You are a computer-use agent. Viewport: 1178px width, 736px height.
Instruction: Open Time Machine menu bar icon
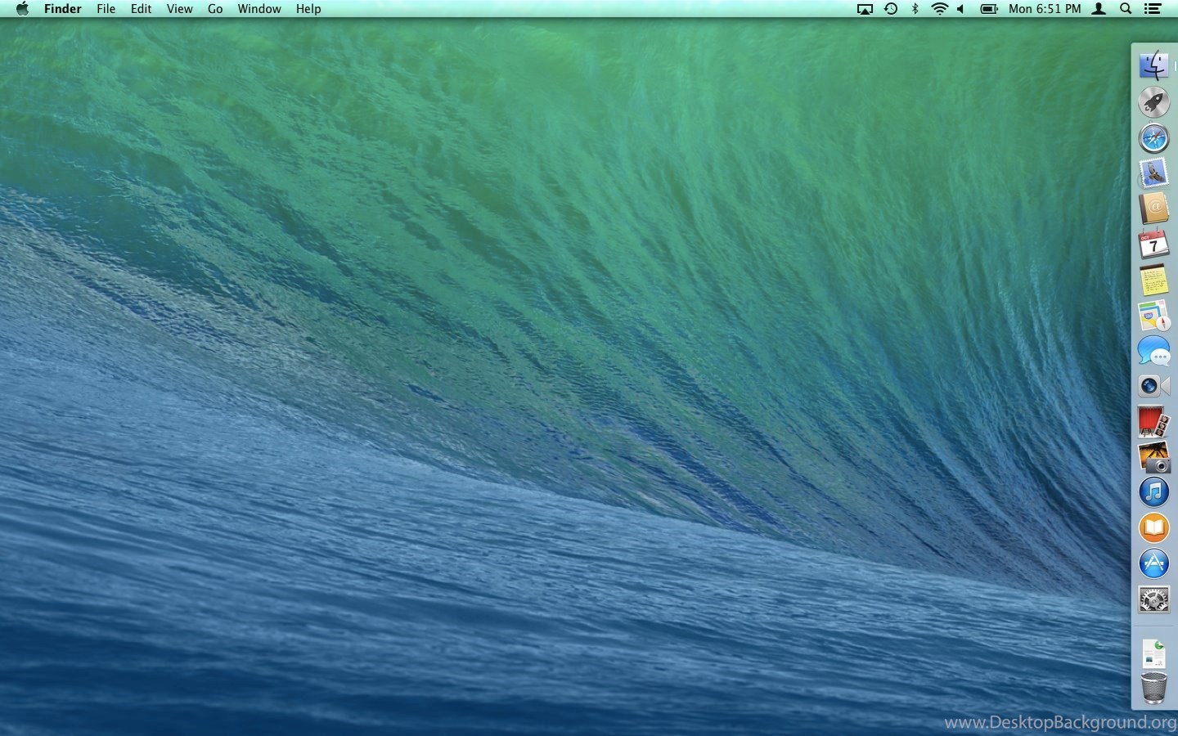coord(891,9)
